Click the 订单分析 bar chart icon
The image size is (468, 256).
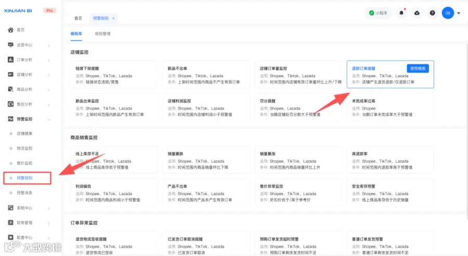(10, 60)
